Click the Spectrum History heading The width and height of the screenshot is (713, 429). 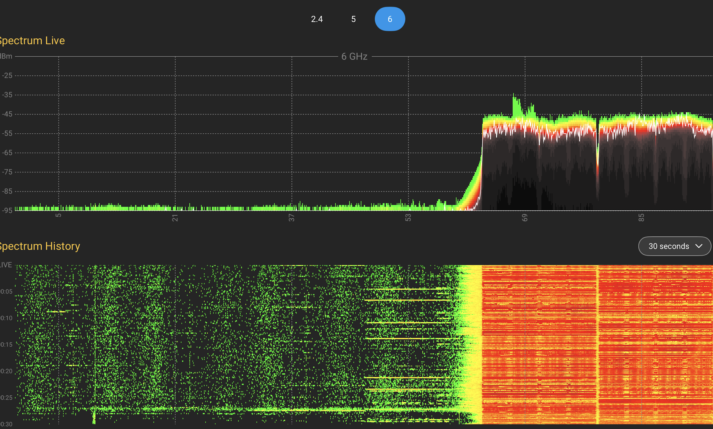click(x=39, y=246)
